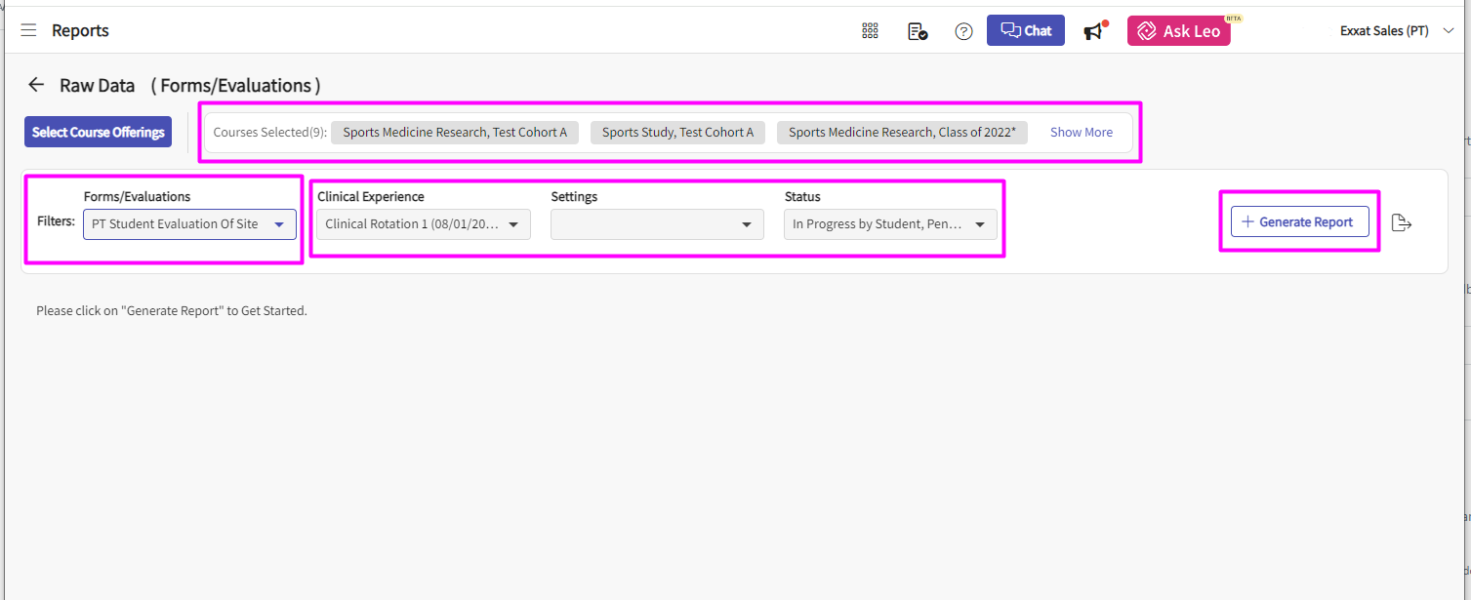View announcements via the megaphone icon

[1094, 31]
